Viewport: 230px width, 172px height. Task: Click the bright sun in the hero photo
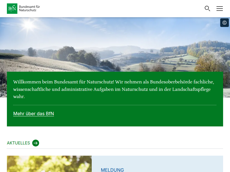(29, 25)
